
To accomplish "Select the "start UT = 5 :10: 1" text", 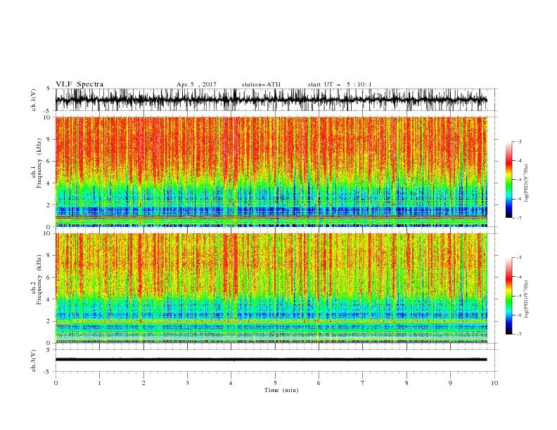I will click(340, 84).
